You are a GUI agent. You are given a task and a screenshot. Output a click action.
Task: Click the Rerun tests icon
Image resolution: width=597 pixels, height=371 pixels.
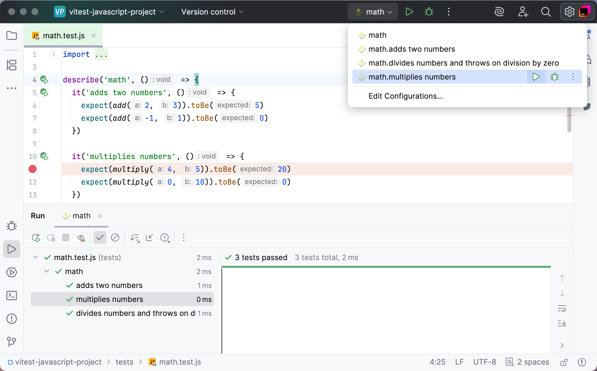pos(36,238)
